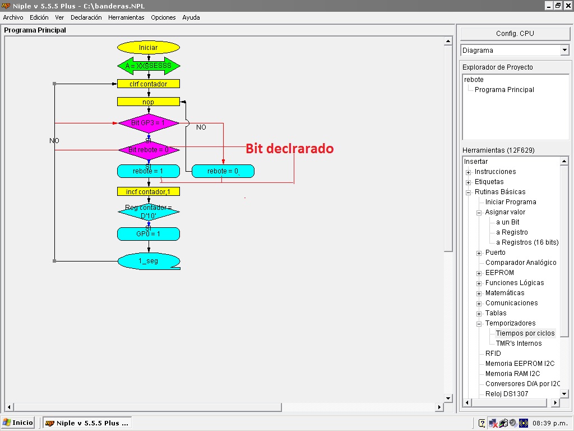
Task: Click the help tray icon
Action: (x=482, y=423)
